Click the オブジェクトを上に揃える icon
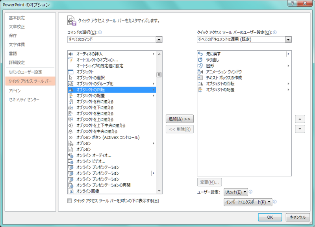Viewport: 315px width, 227px height. click(70, 120)
